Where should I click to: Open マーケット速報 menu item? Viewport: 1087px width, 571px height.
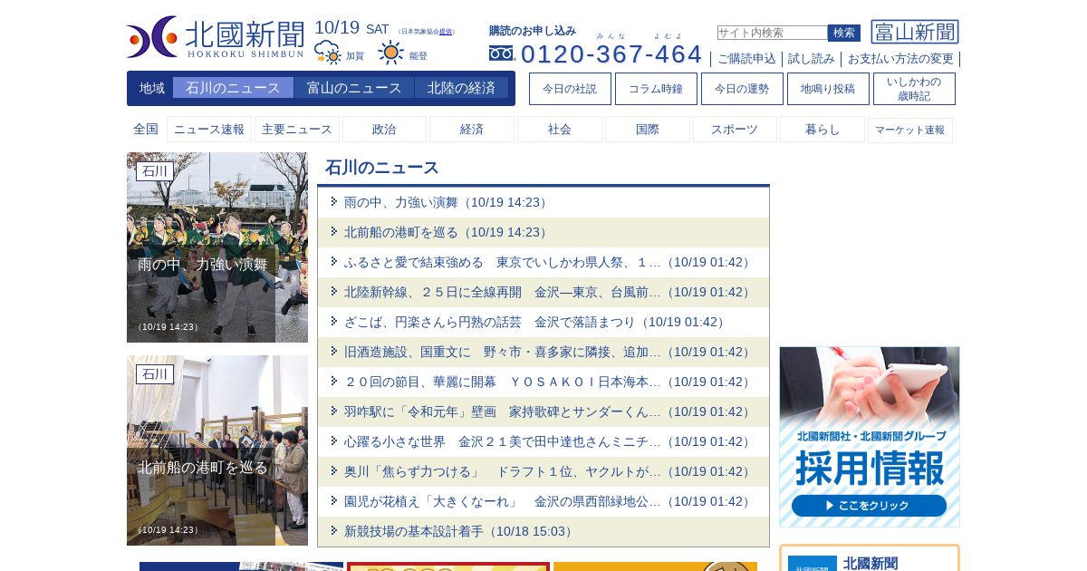point(910,130)
